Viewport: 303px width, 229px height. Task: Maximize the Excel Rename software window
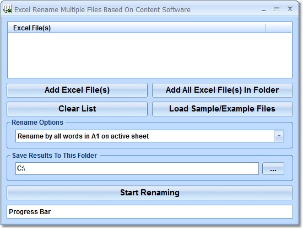pyautogui.click(x=277, y=9)
